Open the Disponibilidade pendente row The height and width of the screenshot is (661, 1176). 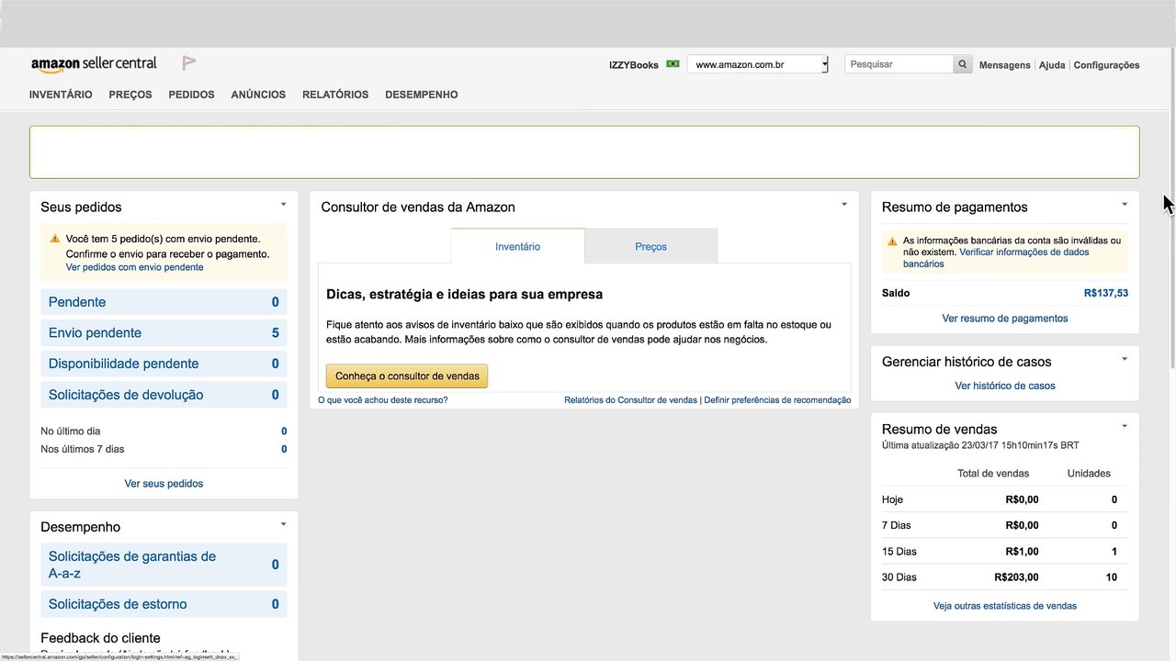(x=164, y=364)
